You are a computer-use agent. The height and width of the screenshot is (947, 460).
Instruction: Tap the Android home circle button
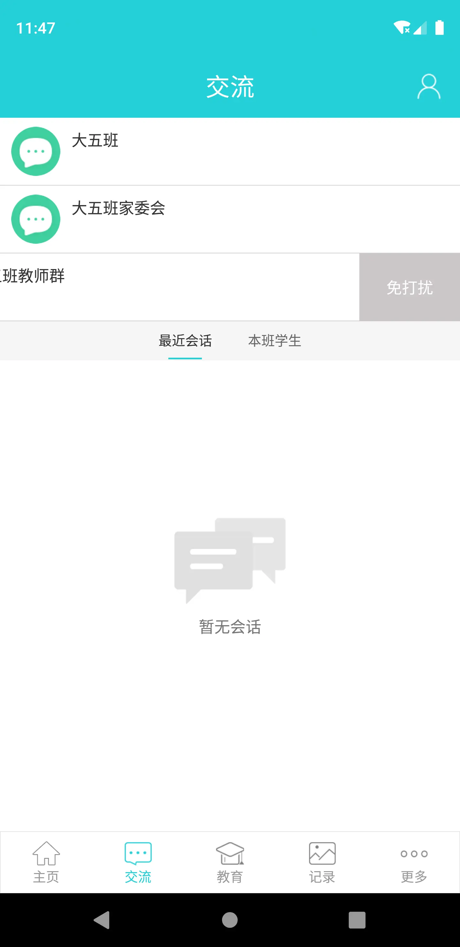[230, 920]
